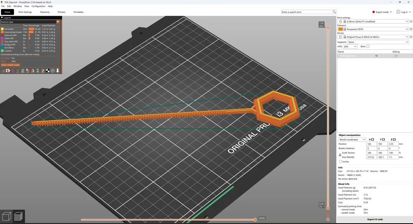Click the gear icon beside Print settings
413x224 pixels.
click(411, 22)
